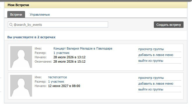Open the avatar of the тестетсеттсе event

point(21,86)
